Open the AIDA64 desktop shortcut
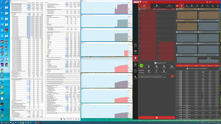 coord(2,48)
